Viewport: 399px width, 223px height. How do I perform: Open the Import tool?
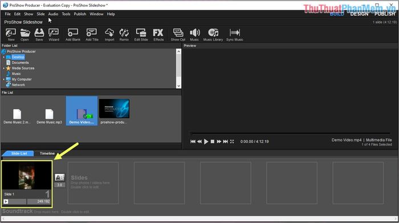pyautogui.click(x=109, y=35)
